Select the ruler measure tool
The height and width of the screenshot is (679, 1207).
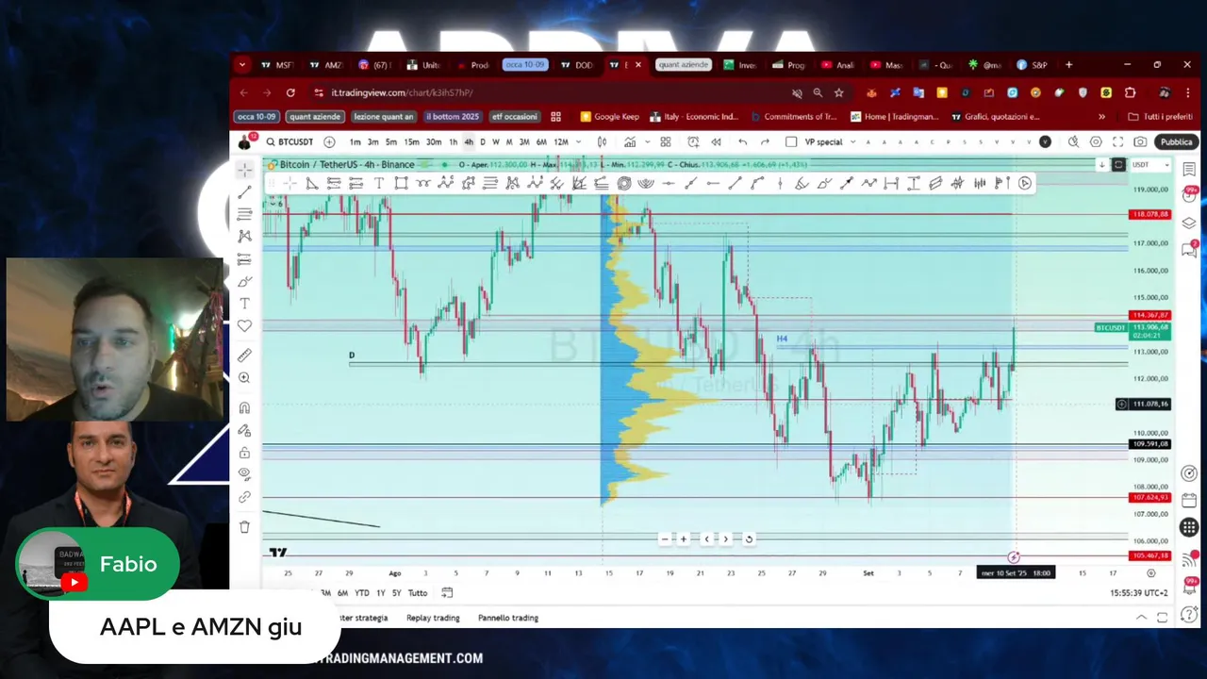point(245,355)
